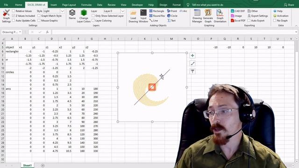Enable Auto Export checkbox
Screen dimensions: 299x168
tap(249, 20)
